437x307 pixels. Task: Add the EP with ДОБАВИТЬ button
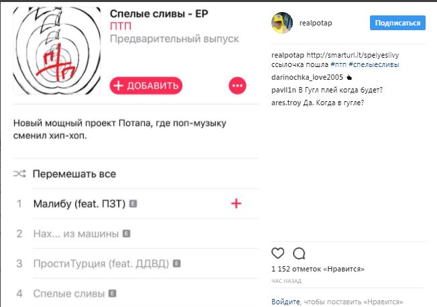(146, 86)
